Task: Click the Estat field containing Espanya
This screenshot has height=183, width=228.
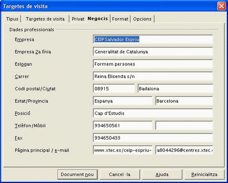Action: 123,101
